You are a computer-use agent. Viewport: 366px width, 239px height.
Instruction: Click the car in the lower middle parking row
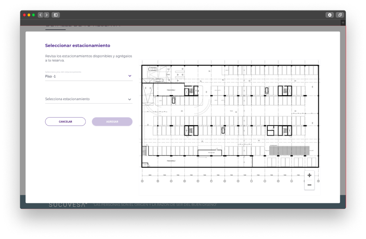click(223, 130)
